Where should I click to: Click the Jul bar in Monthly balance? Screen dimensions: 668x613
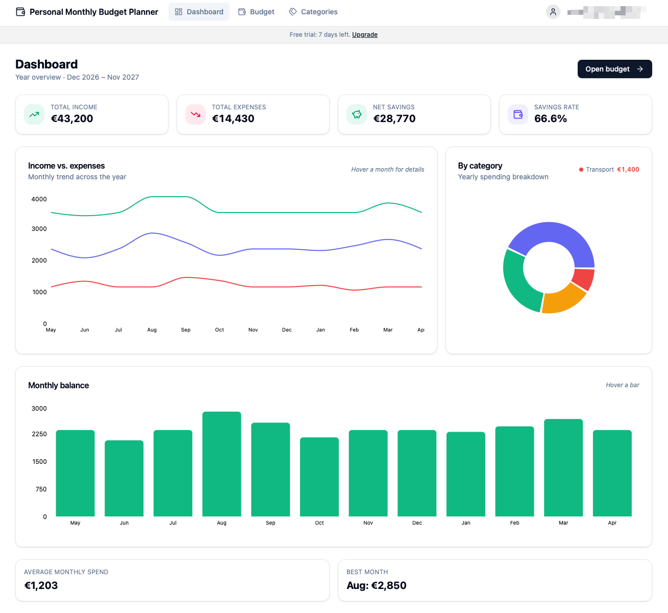(173, 473)
